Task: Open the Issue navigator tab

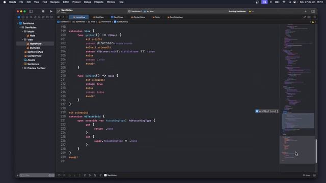Action: point(35,17)
